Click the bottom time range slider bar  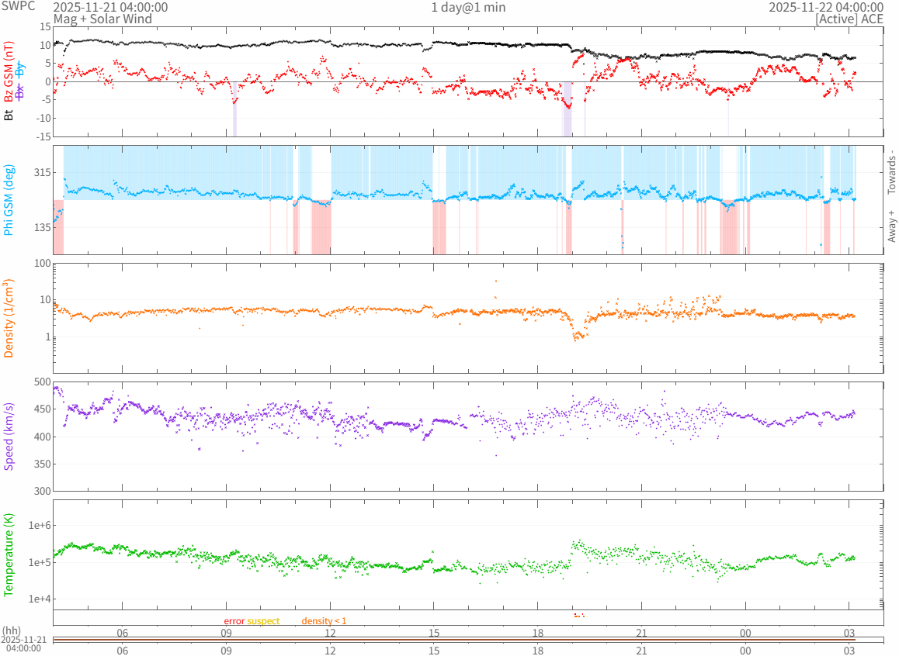click(467, 640)
